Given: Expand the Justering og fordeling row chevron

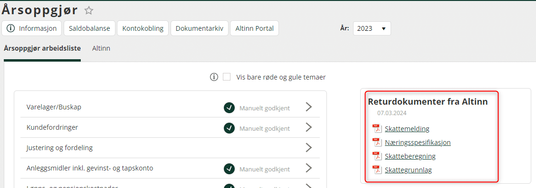Looking at the screenshot, I should coord(309,147).
